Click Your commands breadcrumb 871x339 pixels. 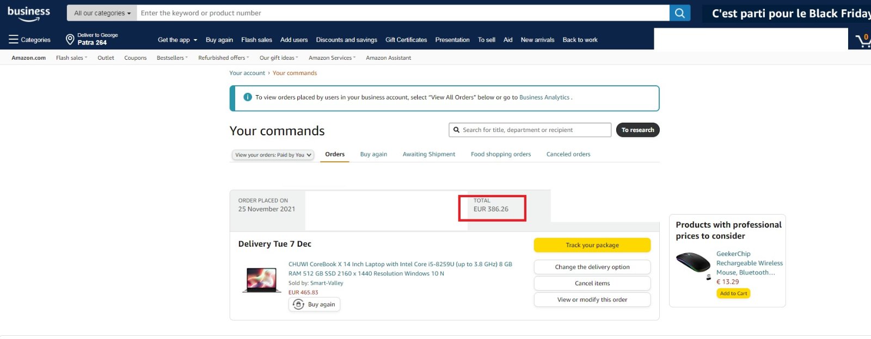[x=295, y=73]
